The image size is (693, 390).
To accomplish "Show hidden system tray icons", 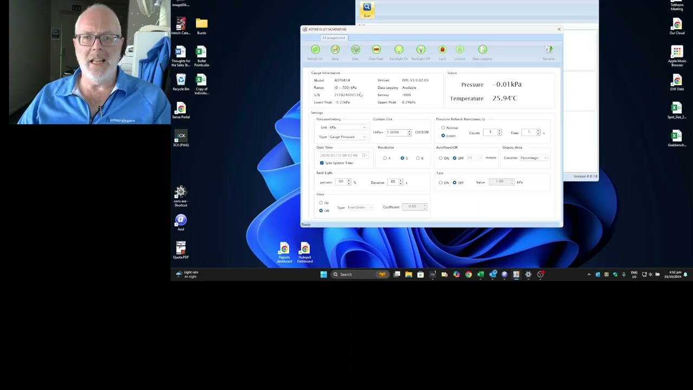I will click(x=589, y=275).
